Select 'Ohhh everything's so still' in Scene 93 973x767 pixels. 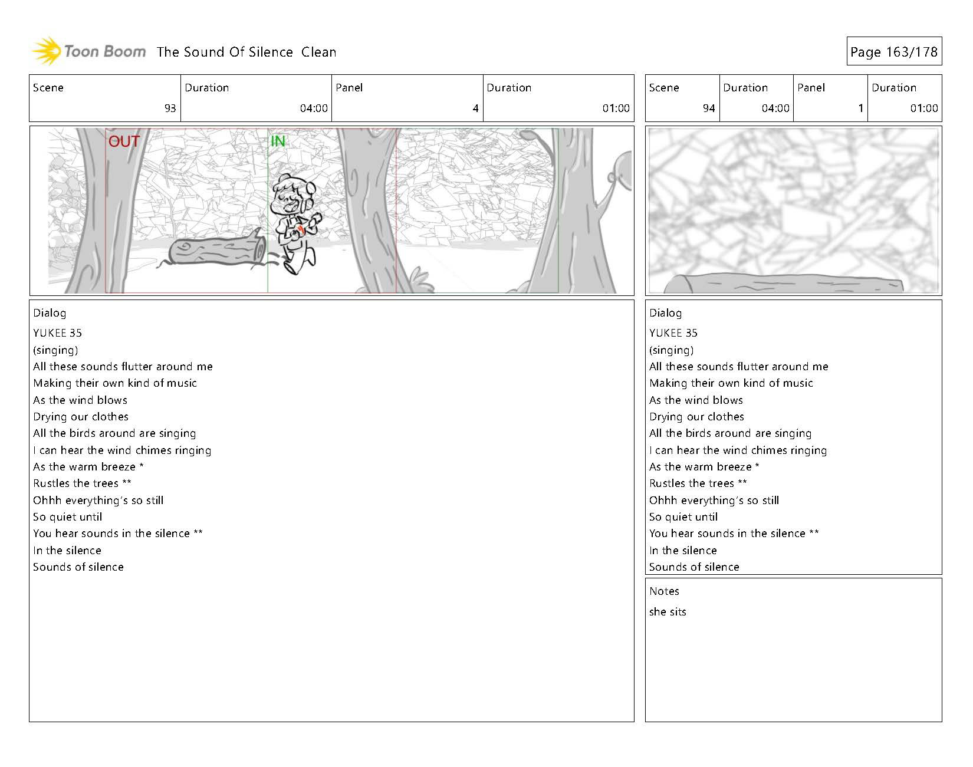tap(98, 500)
